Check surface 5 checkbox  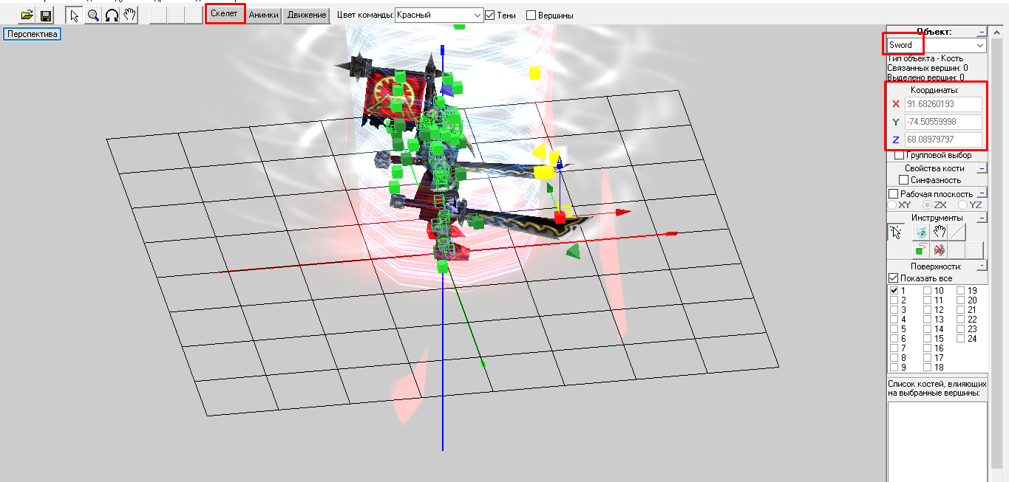tap(894, 329)
